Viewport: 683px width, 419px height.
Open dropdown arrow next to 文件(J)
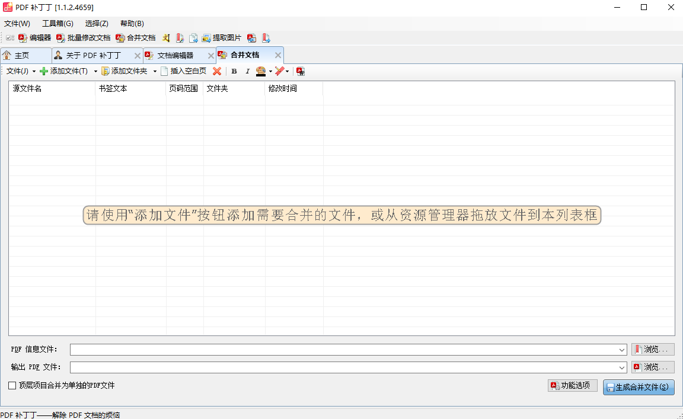pyautogui.click(x=34, y=72)
